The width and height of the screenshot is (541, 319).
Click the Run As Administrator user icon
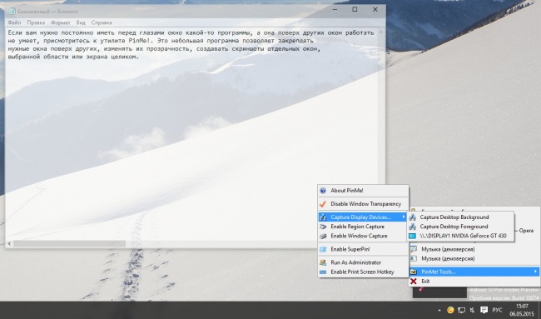click(323, 262)
